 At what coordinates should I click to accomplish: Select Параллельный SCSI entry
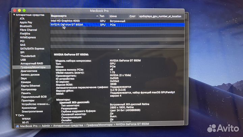click(x=34, y=97)
